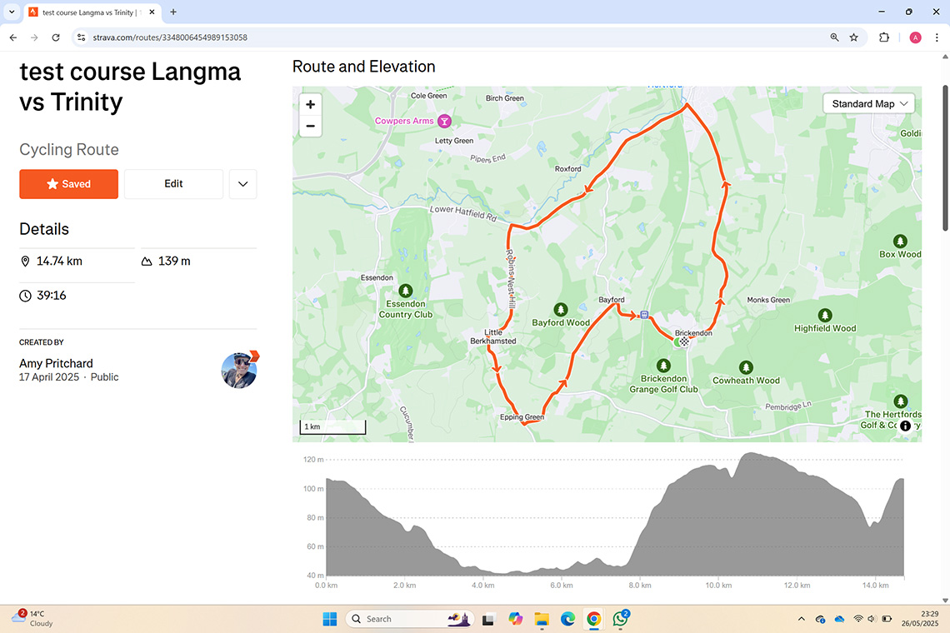Viewport: 950px width, 633px height.
Task: Open WhatsApp from the taskbar
Action: coord(620,619)
